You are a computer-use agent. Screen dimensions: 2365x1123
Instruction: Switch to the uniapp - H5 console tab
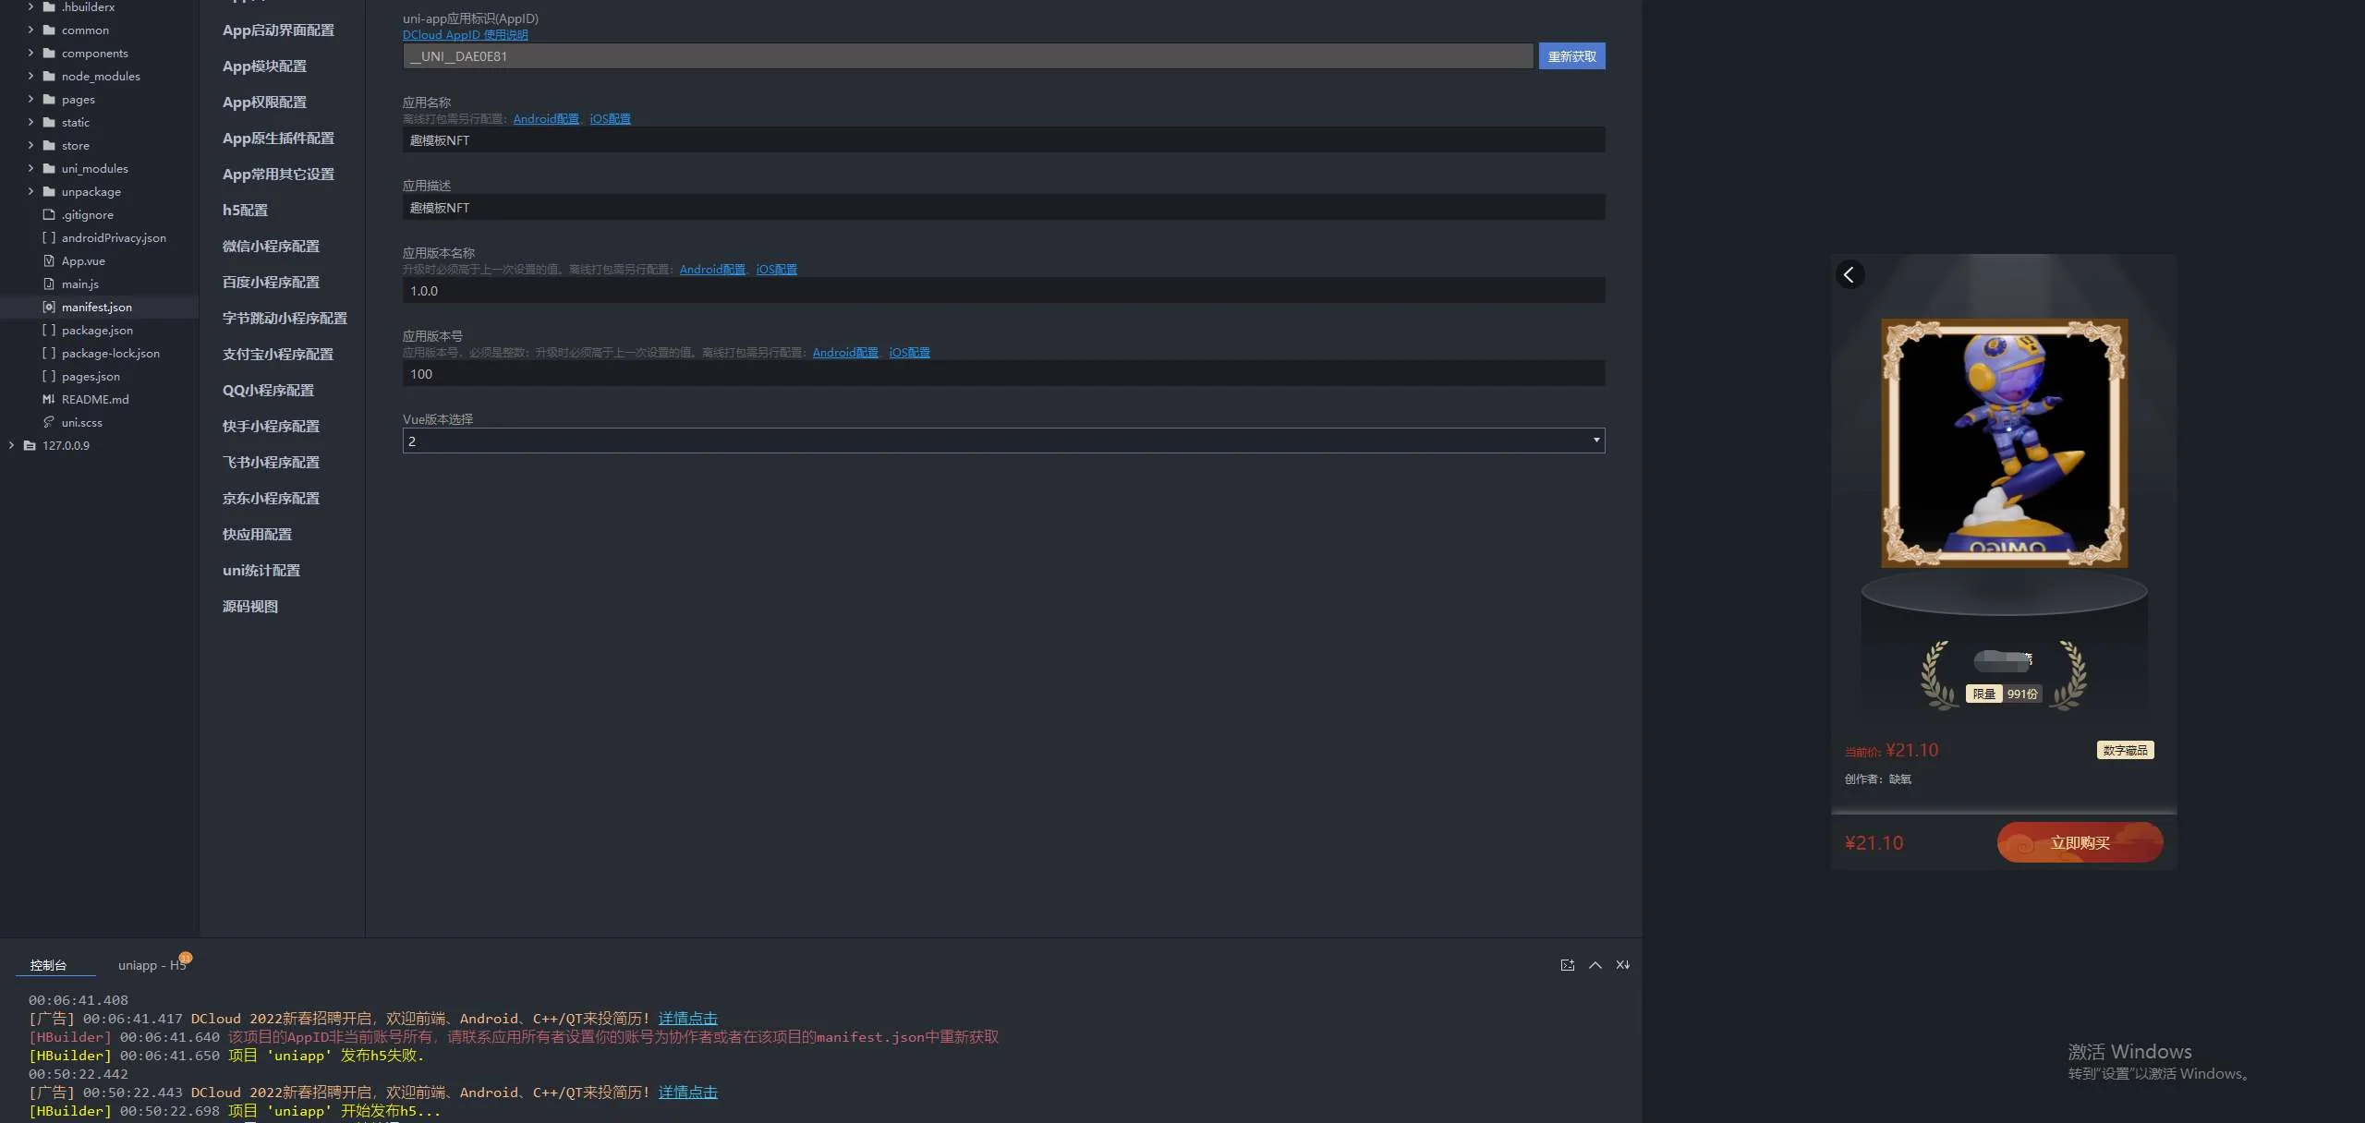152,965
